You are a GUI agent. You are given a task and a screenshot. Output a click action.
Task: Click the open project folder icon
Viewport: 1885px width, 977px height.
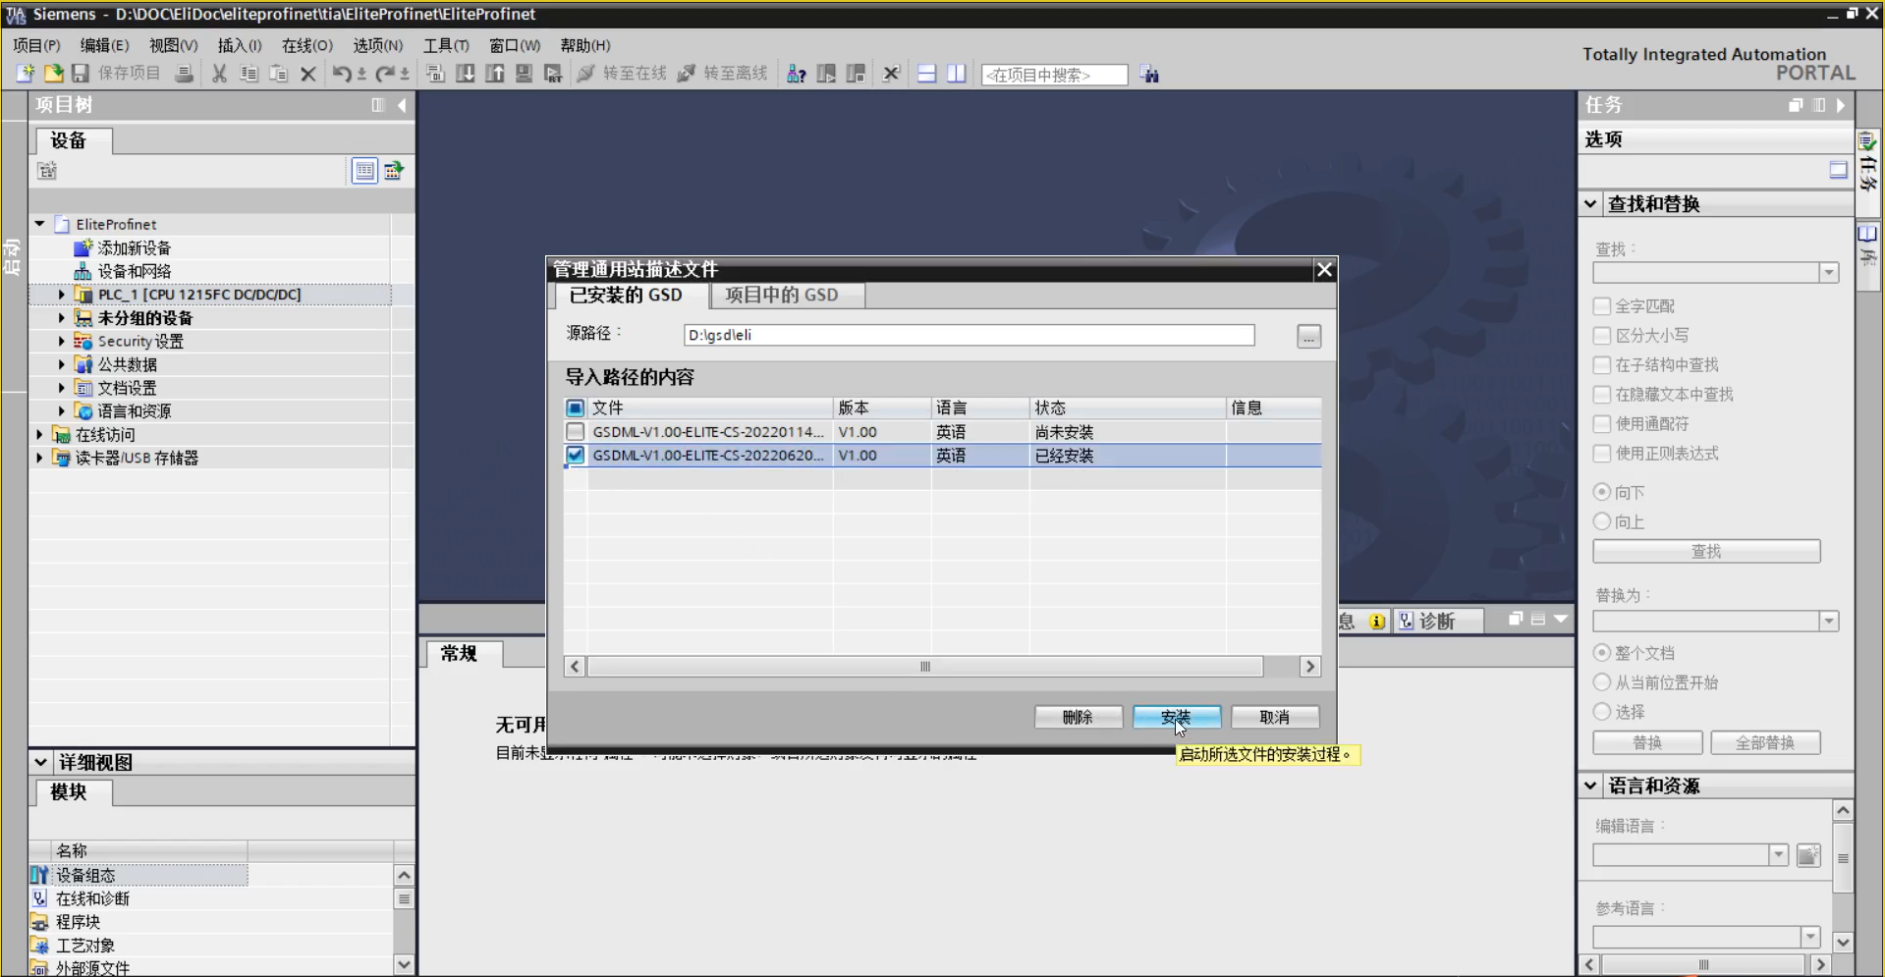[53, 74]
